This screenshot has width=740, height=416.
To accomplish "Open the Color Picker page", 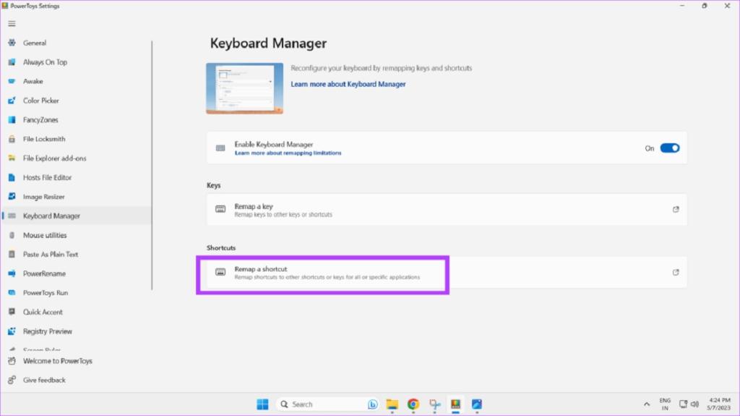I will click(x=77, y=101).
